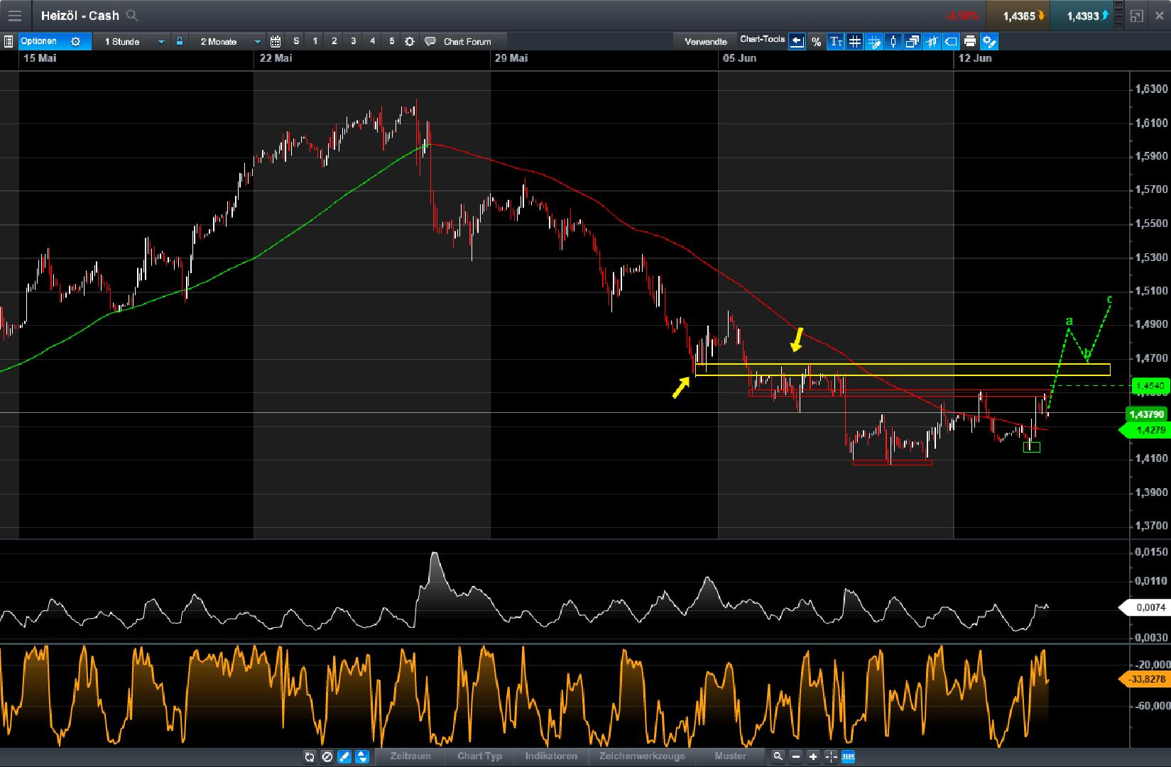Click the calendar date picker icon

coord(276,41)
